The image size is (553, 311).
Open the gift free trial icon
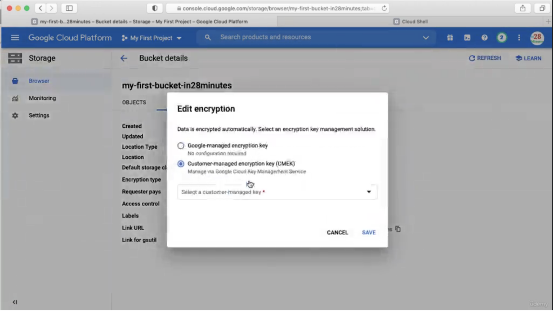[450, 38]
